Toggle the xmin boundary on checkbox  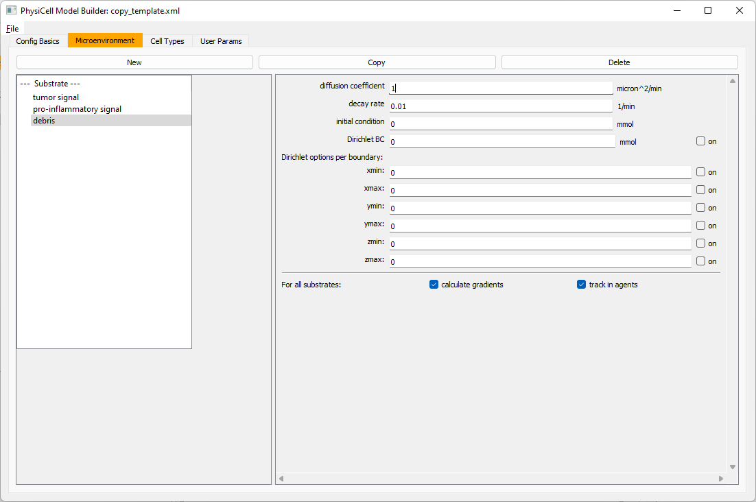[x=700, y=172]
